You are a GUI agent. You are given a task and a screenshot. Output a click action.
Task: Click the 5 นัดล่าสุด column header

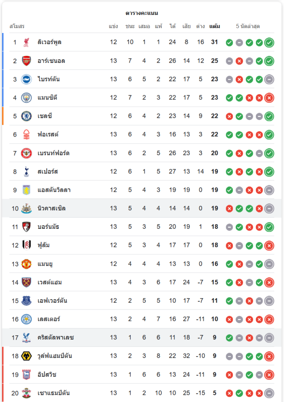tap(248, 27)
